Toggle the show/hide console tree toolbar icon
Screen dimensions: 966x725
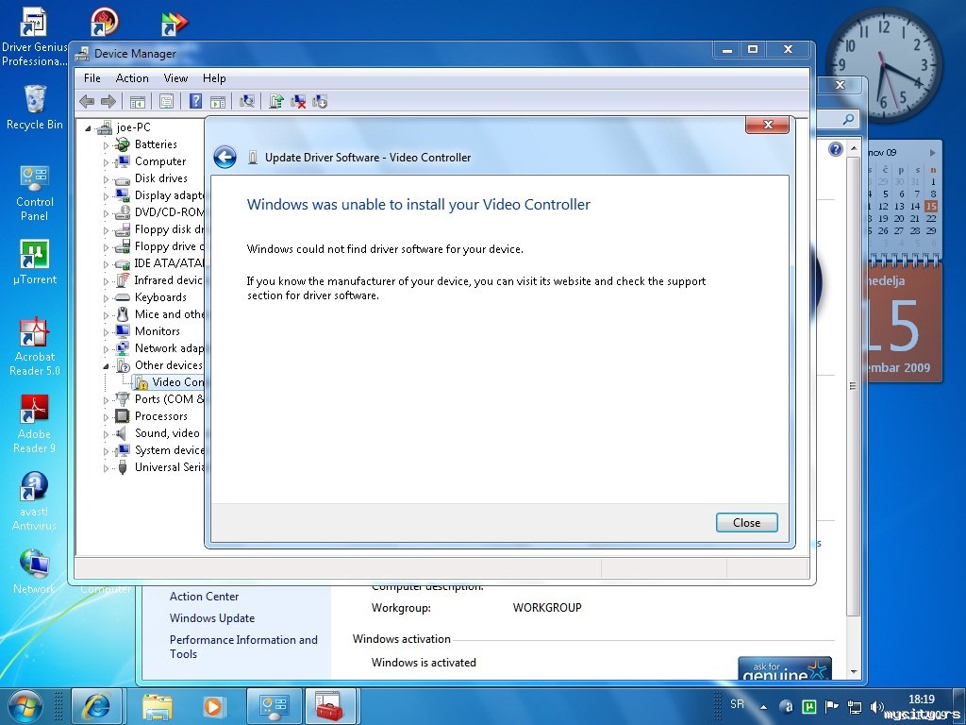(x=138, y=101)
